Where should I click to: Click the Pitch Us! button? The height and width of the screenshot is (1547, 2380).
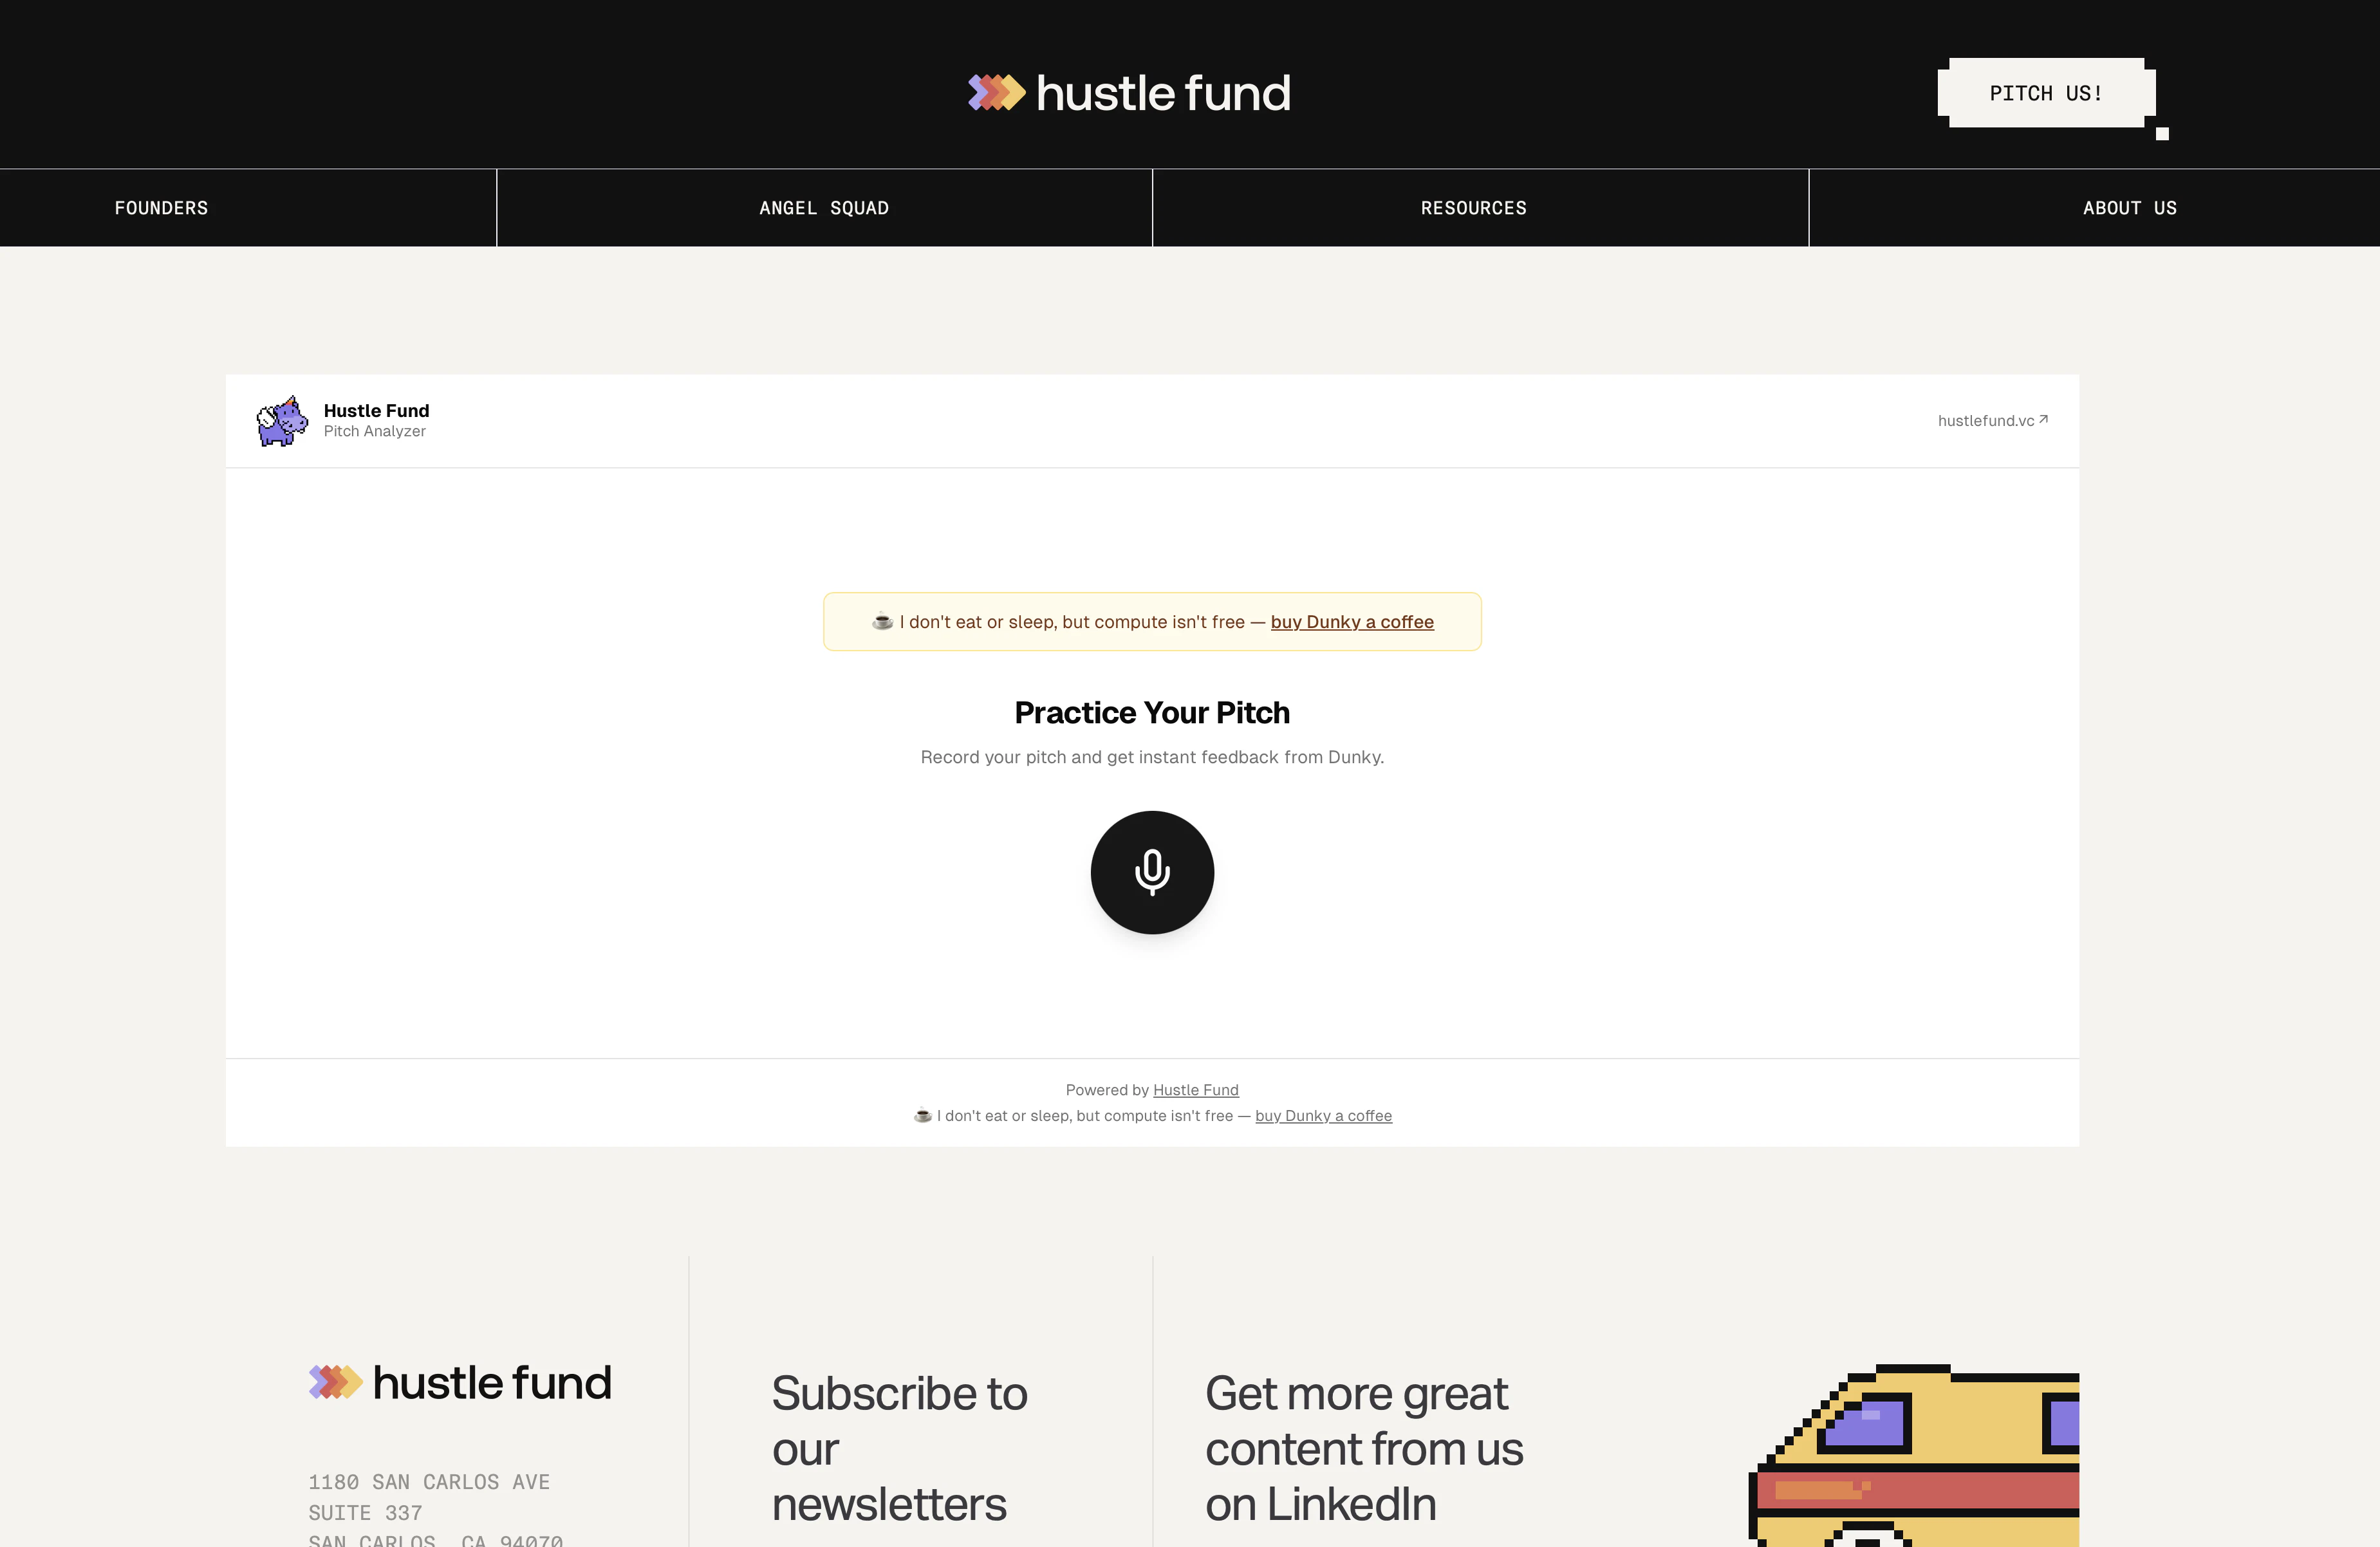point(2046,93)
